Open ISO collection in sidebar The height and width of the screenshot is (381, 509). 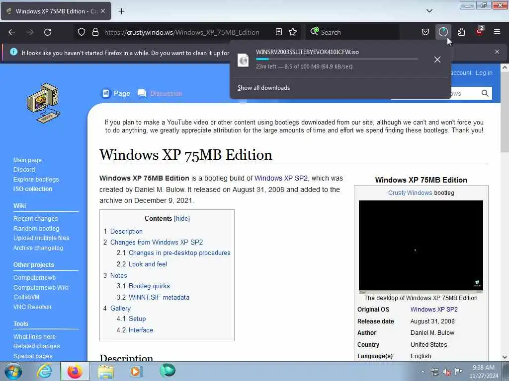pos(32,189)
